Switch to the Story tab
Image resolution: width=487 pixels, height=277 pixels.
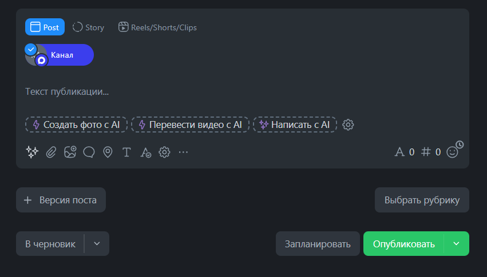point(89,27)
